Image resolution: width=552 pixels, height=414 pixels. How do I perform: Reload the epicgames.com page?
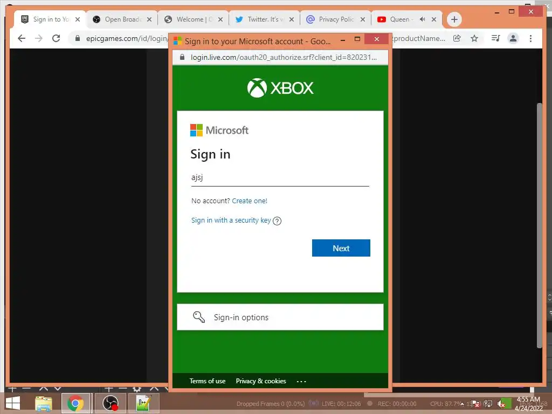click(56, 38)
